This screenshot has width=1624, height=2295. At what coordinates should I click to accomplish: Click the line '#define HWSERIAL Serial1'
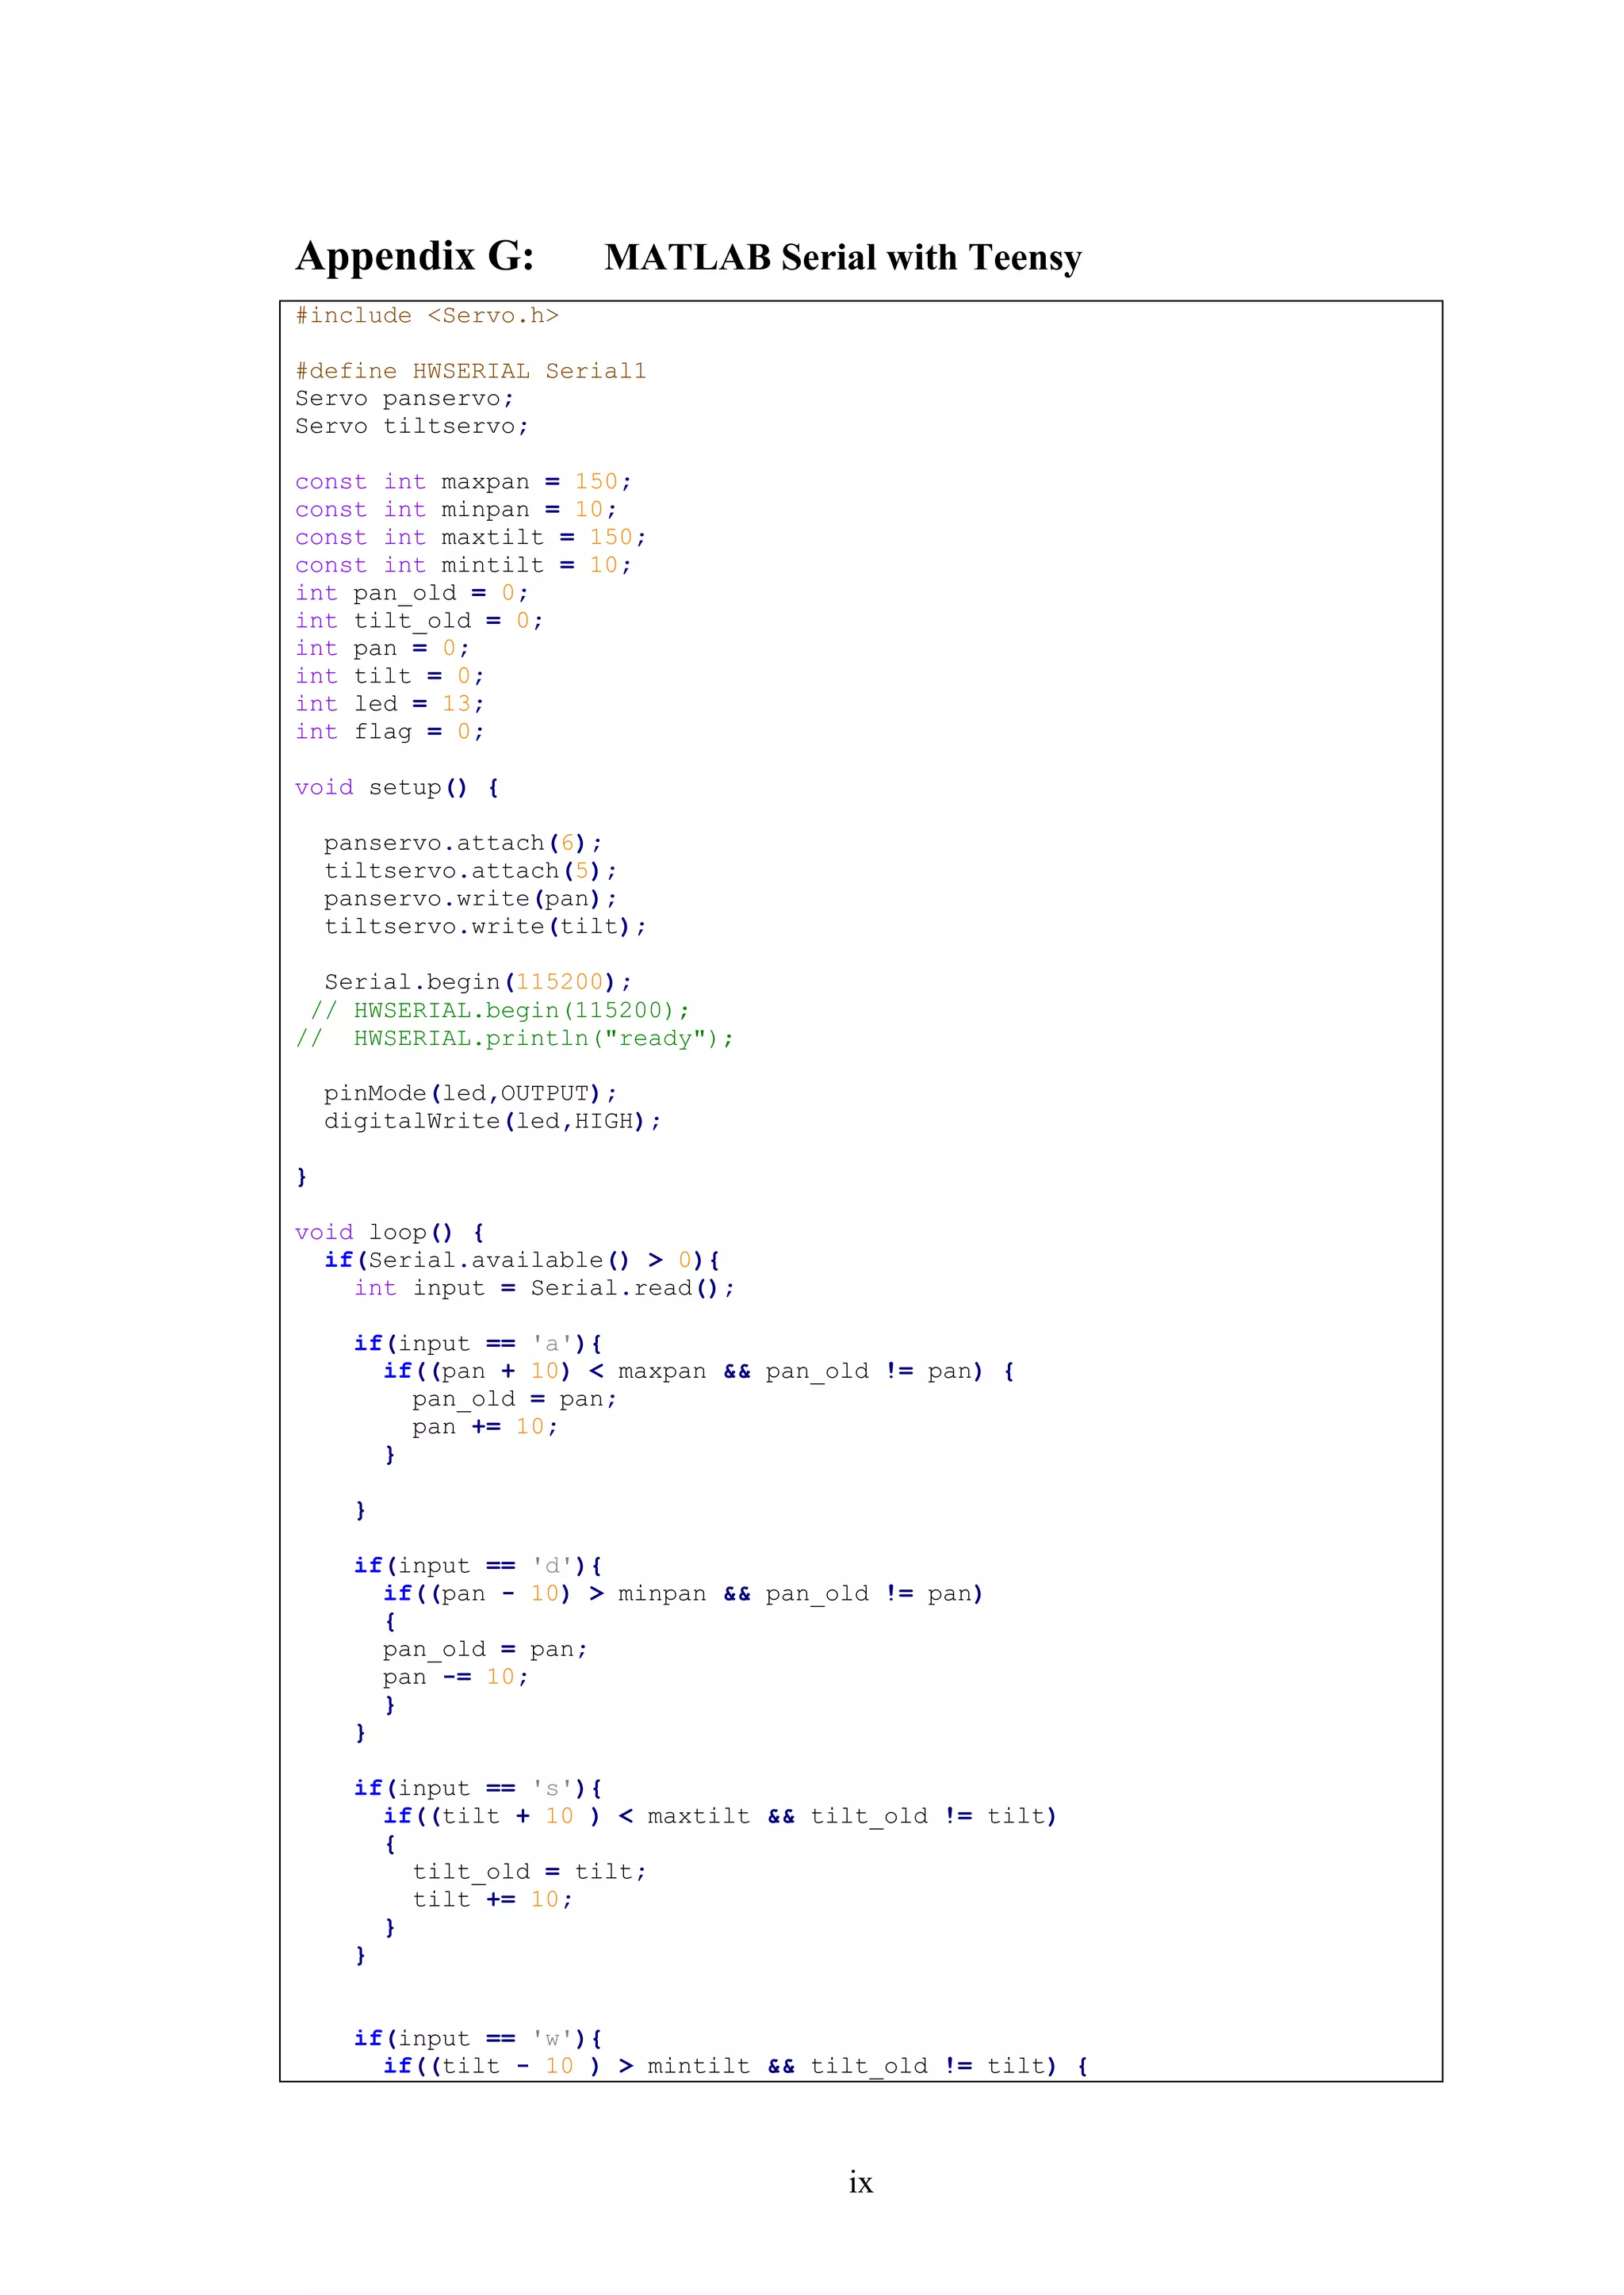click(471, 371)
